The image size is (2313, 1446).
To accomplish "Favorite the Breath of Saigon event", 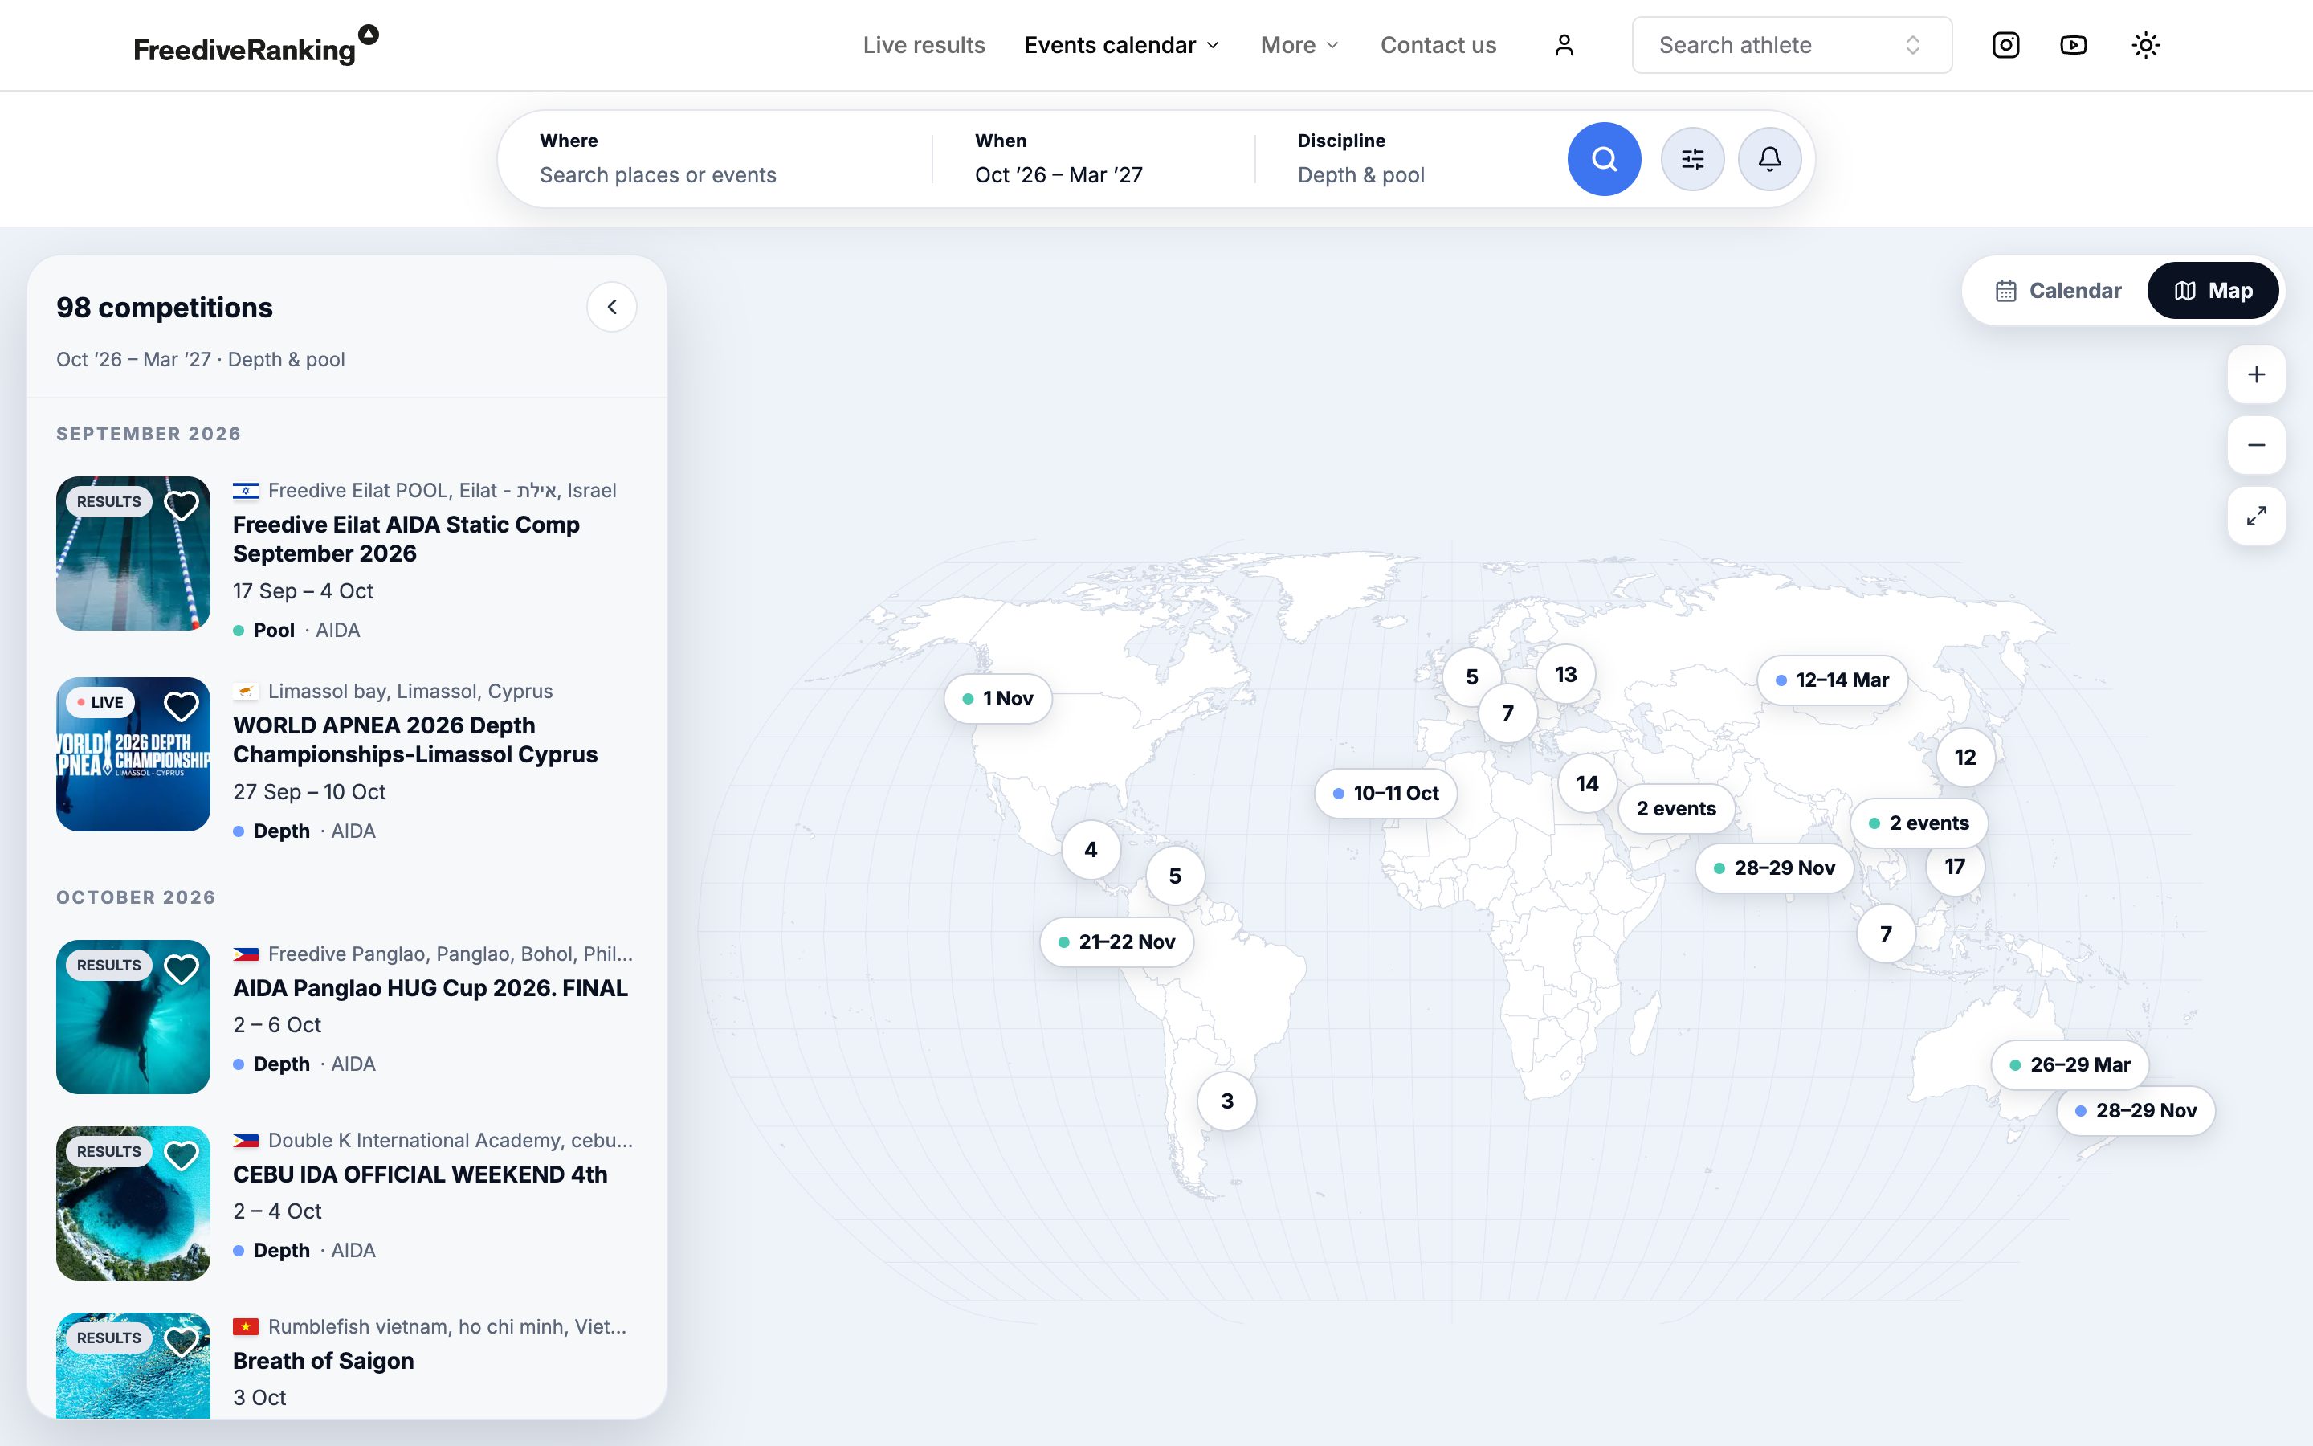I will (182, 1341).
